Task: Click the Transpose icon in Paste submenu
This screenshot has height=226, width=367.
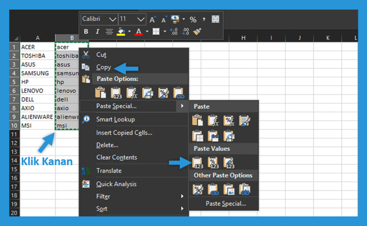Action: [x=229, y=136]
